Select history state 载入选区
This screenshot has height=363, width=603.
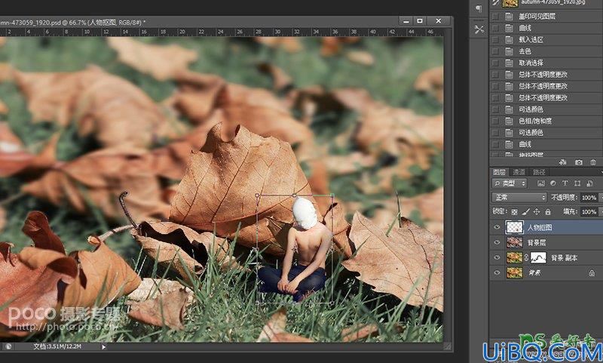tap(531, 40)
